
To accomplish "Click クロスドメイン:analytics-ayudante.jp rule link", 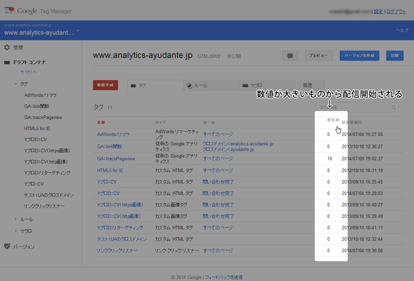I will tap(238, 144).
